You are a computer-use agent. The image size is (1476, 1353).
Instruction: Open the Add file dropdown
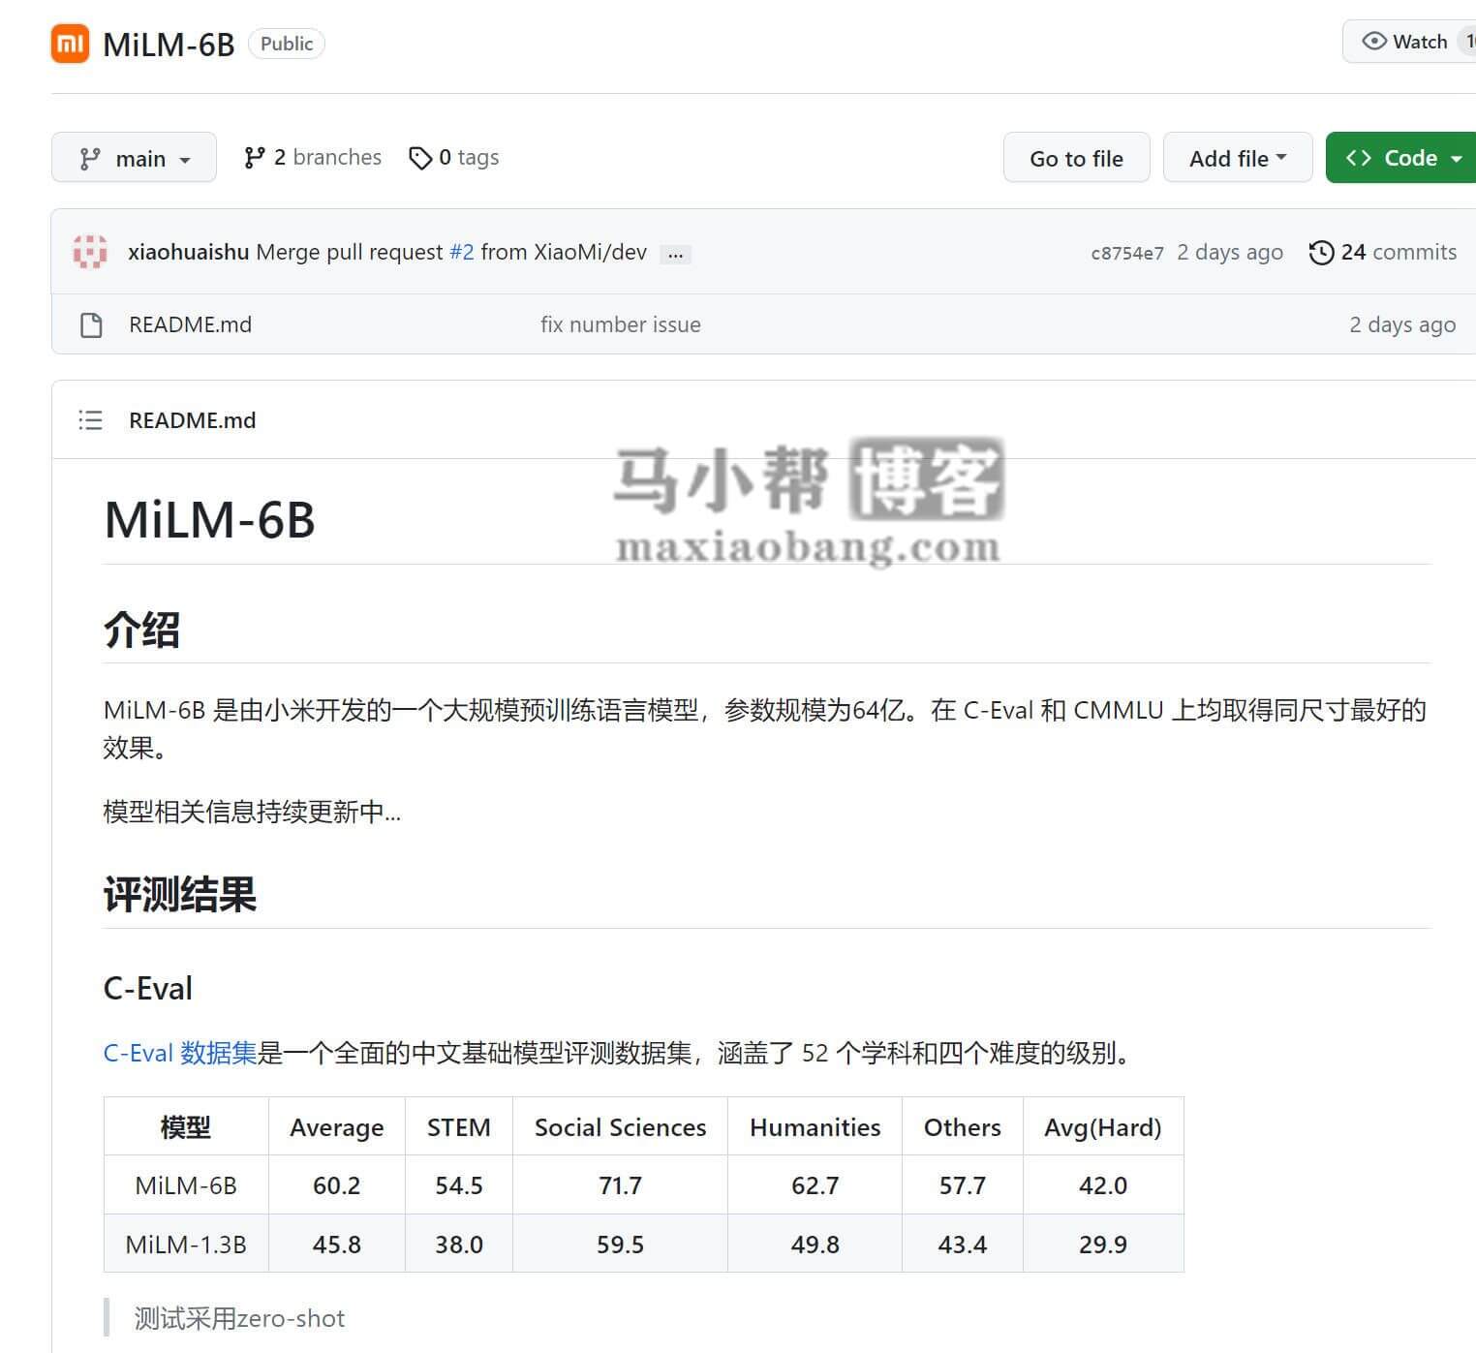click(1237, 157)
